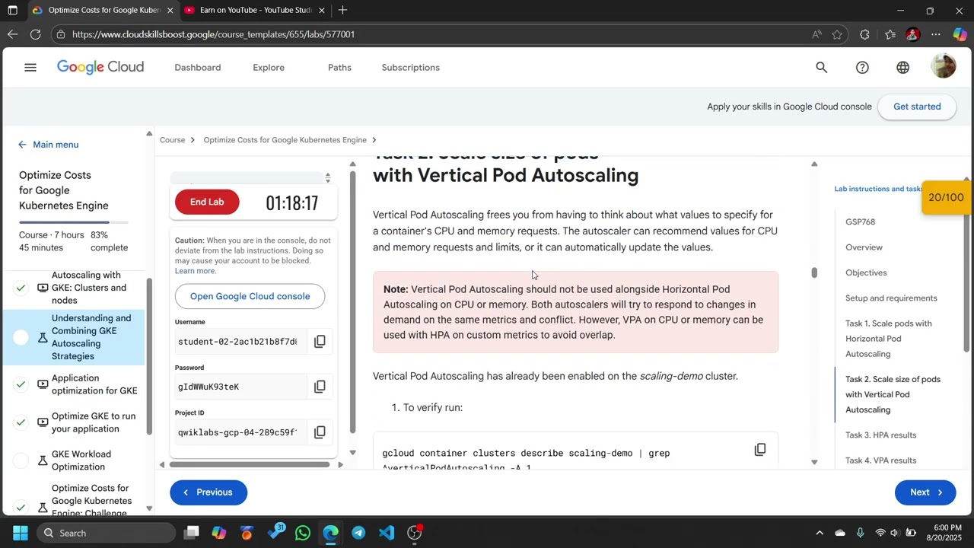Click the checkmark beside Optimize GKE to run
This screenshot has height=548, width=974.
coord(21,422)
